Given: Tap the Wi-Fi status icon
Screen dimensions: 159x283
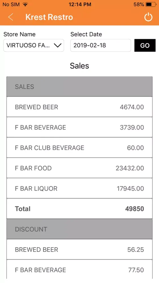Looking at the screenshot, I should tap(26, 5).
